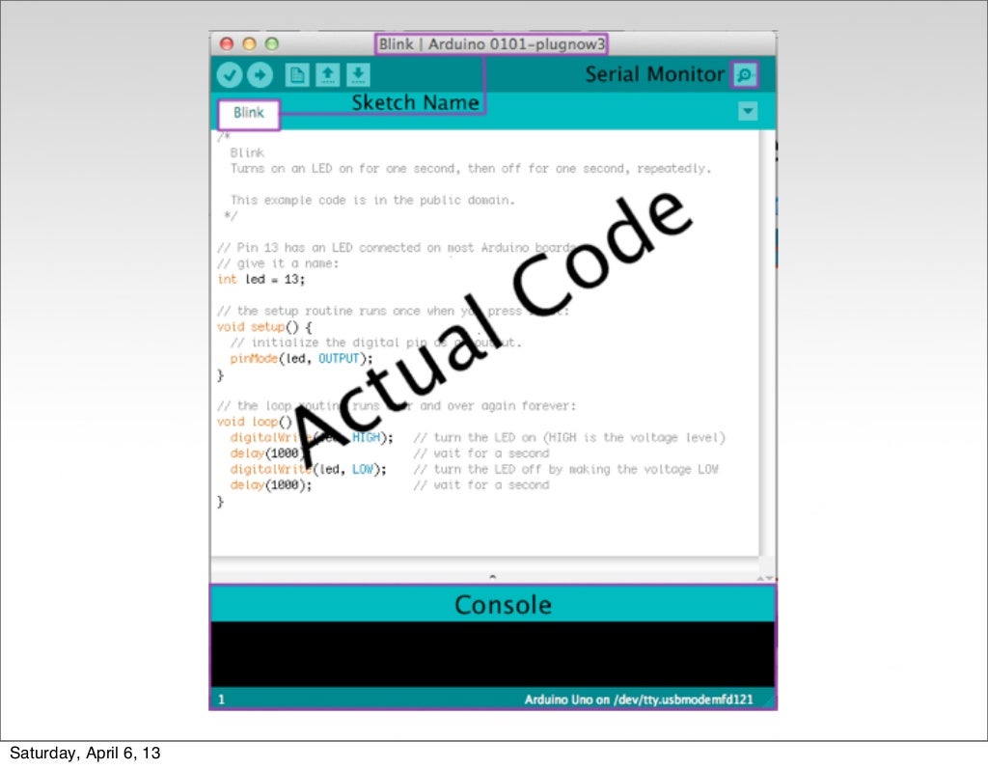Screen dimensions: 988x769
Task: Click the yellow minimize window button
Action: (249, 43)
